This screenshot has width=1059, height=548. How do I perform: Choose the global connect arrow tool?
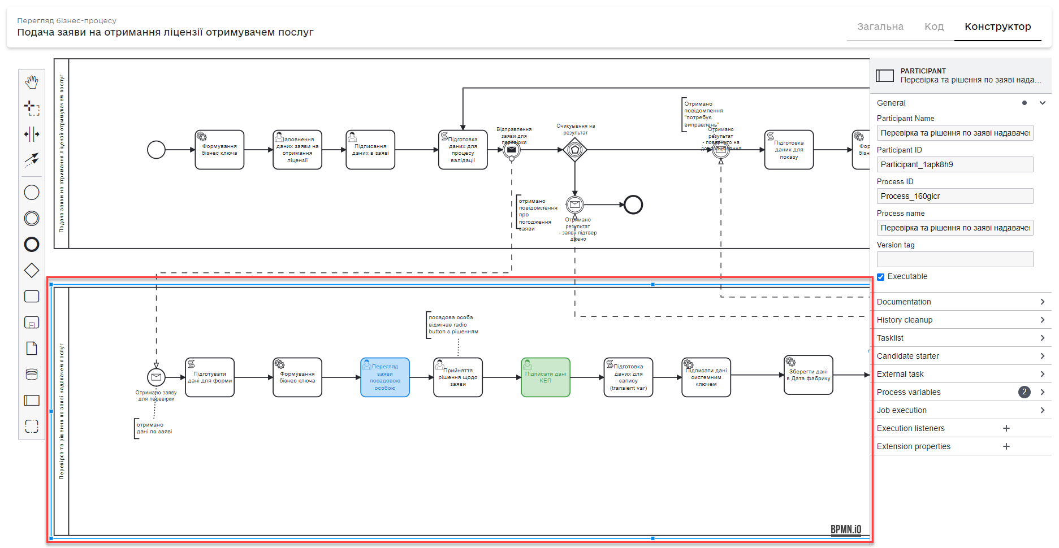point(32,160)
